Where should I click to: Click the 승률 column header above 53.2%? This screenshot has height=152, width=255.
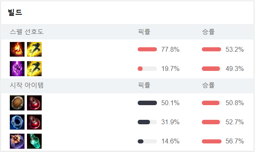tap(208, 32)
